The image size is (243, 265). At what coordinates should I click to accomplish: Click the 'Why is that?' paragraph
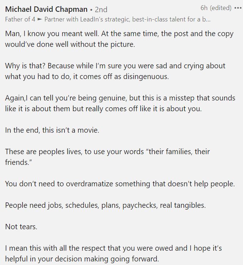(115, 71)
